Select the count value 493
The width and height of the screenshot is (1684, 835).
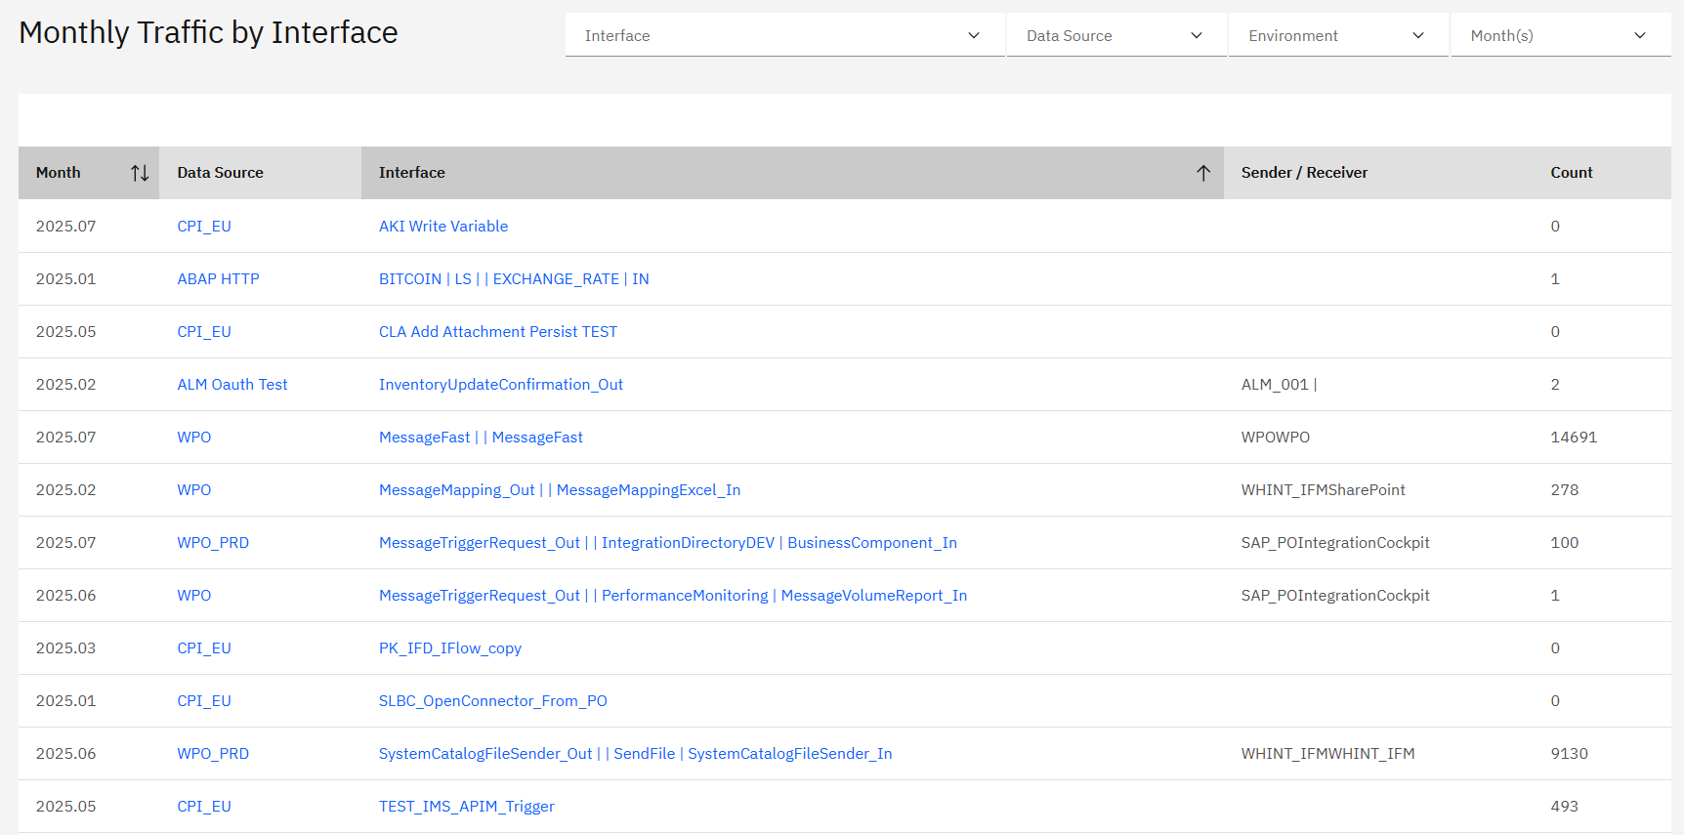1564,806
